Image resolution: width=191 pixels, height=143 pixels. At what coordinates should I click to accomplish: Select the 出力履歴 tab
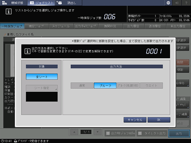[x=133, y=26]
